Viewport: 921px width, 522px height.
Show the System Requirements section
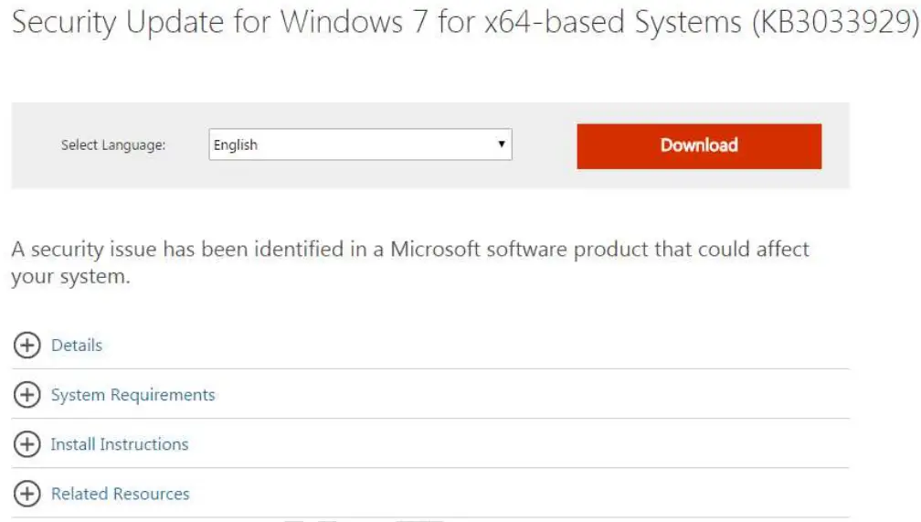tap(133, 395)
